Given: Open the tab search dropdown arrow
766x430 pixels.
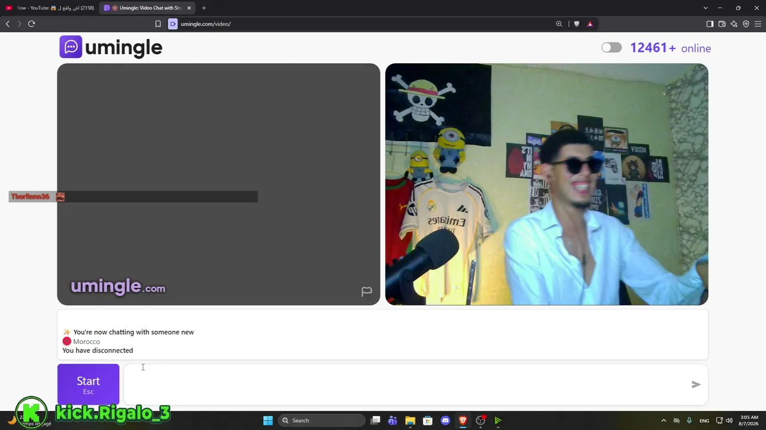Looking at the screenshot, I should (706, 8).
